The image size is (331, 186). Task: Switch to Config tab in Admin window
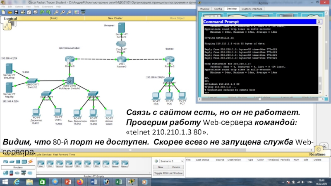pyautogui.click(x=218, y=9)
